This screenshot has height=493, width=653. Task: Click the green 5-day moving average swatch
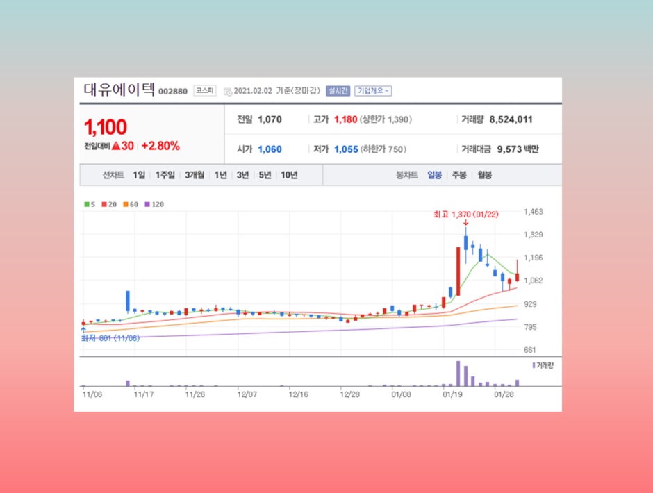click(87, 204)
